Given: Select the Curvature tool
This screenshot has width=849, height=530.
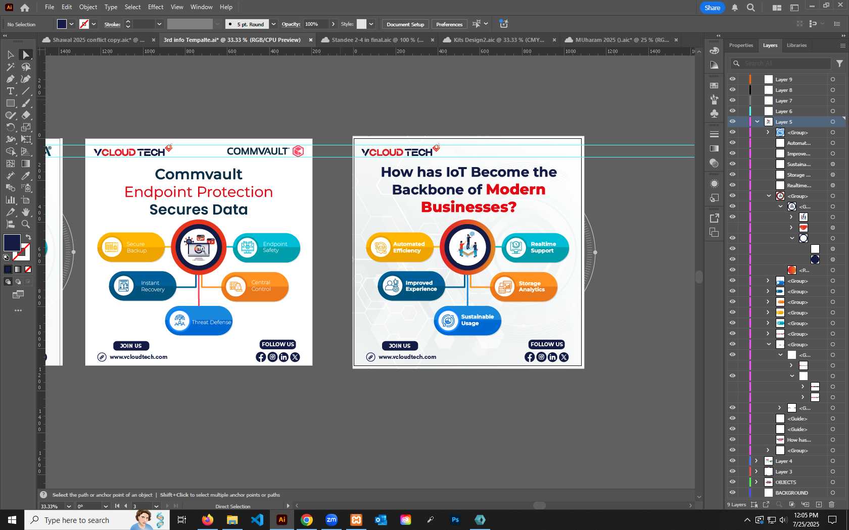Looking at the screenshot, I should pos(26,79).
